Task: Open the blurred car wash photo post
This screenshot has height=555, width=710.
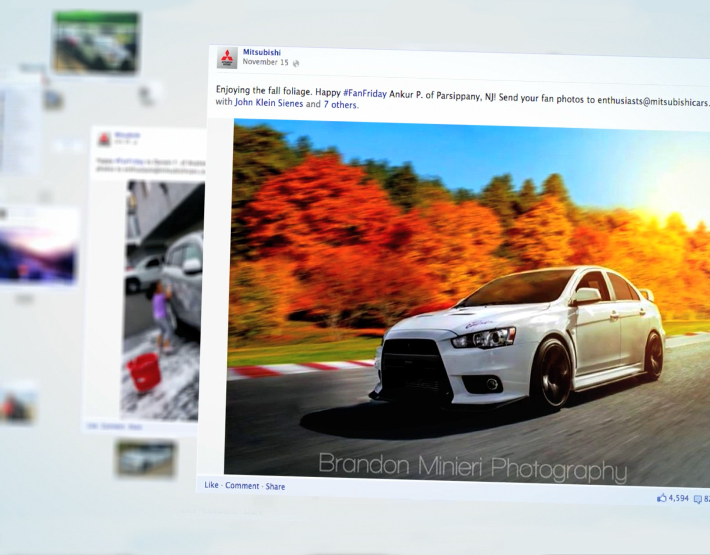Action: click(162, 300)
